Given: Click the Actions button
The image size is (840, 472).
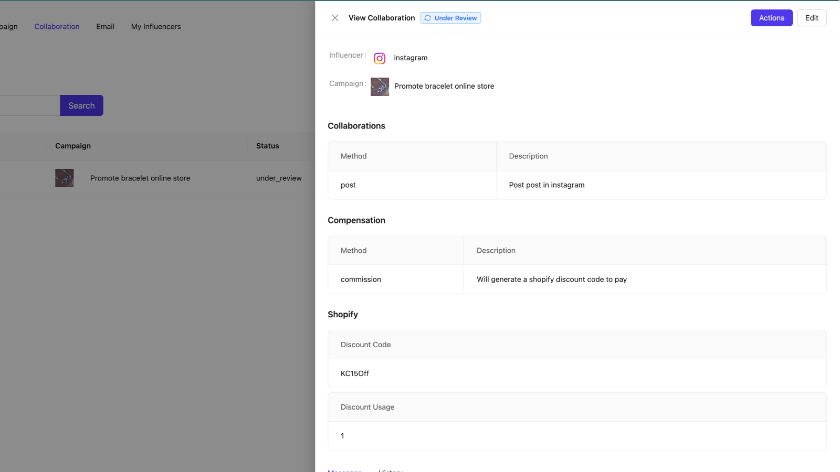Looking at the screenshot, I should [771, 17].
